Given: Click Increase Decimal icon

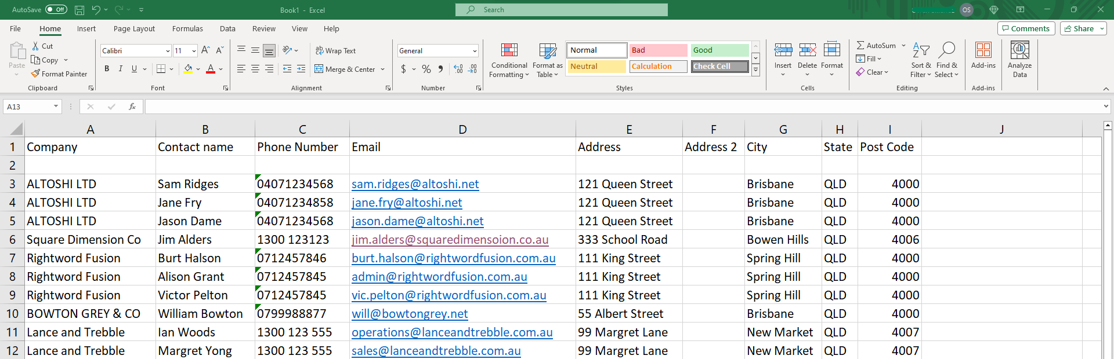Looking at the screenshot, I should pyautogui.click(x=458, y=69).
